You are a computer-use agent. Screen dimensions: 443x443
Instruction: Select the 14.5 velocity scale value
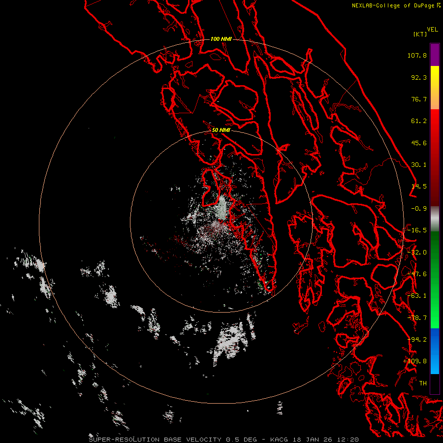(419, 187)
